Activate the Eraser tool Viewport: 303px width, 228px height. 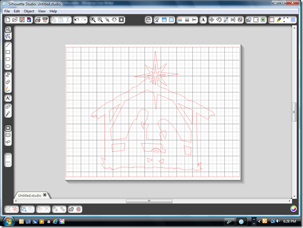[x=8, y=107]
